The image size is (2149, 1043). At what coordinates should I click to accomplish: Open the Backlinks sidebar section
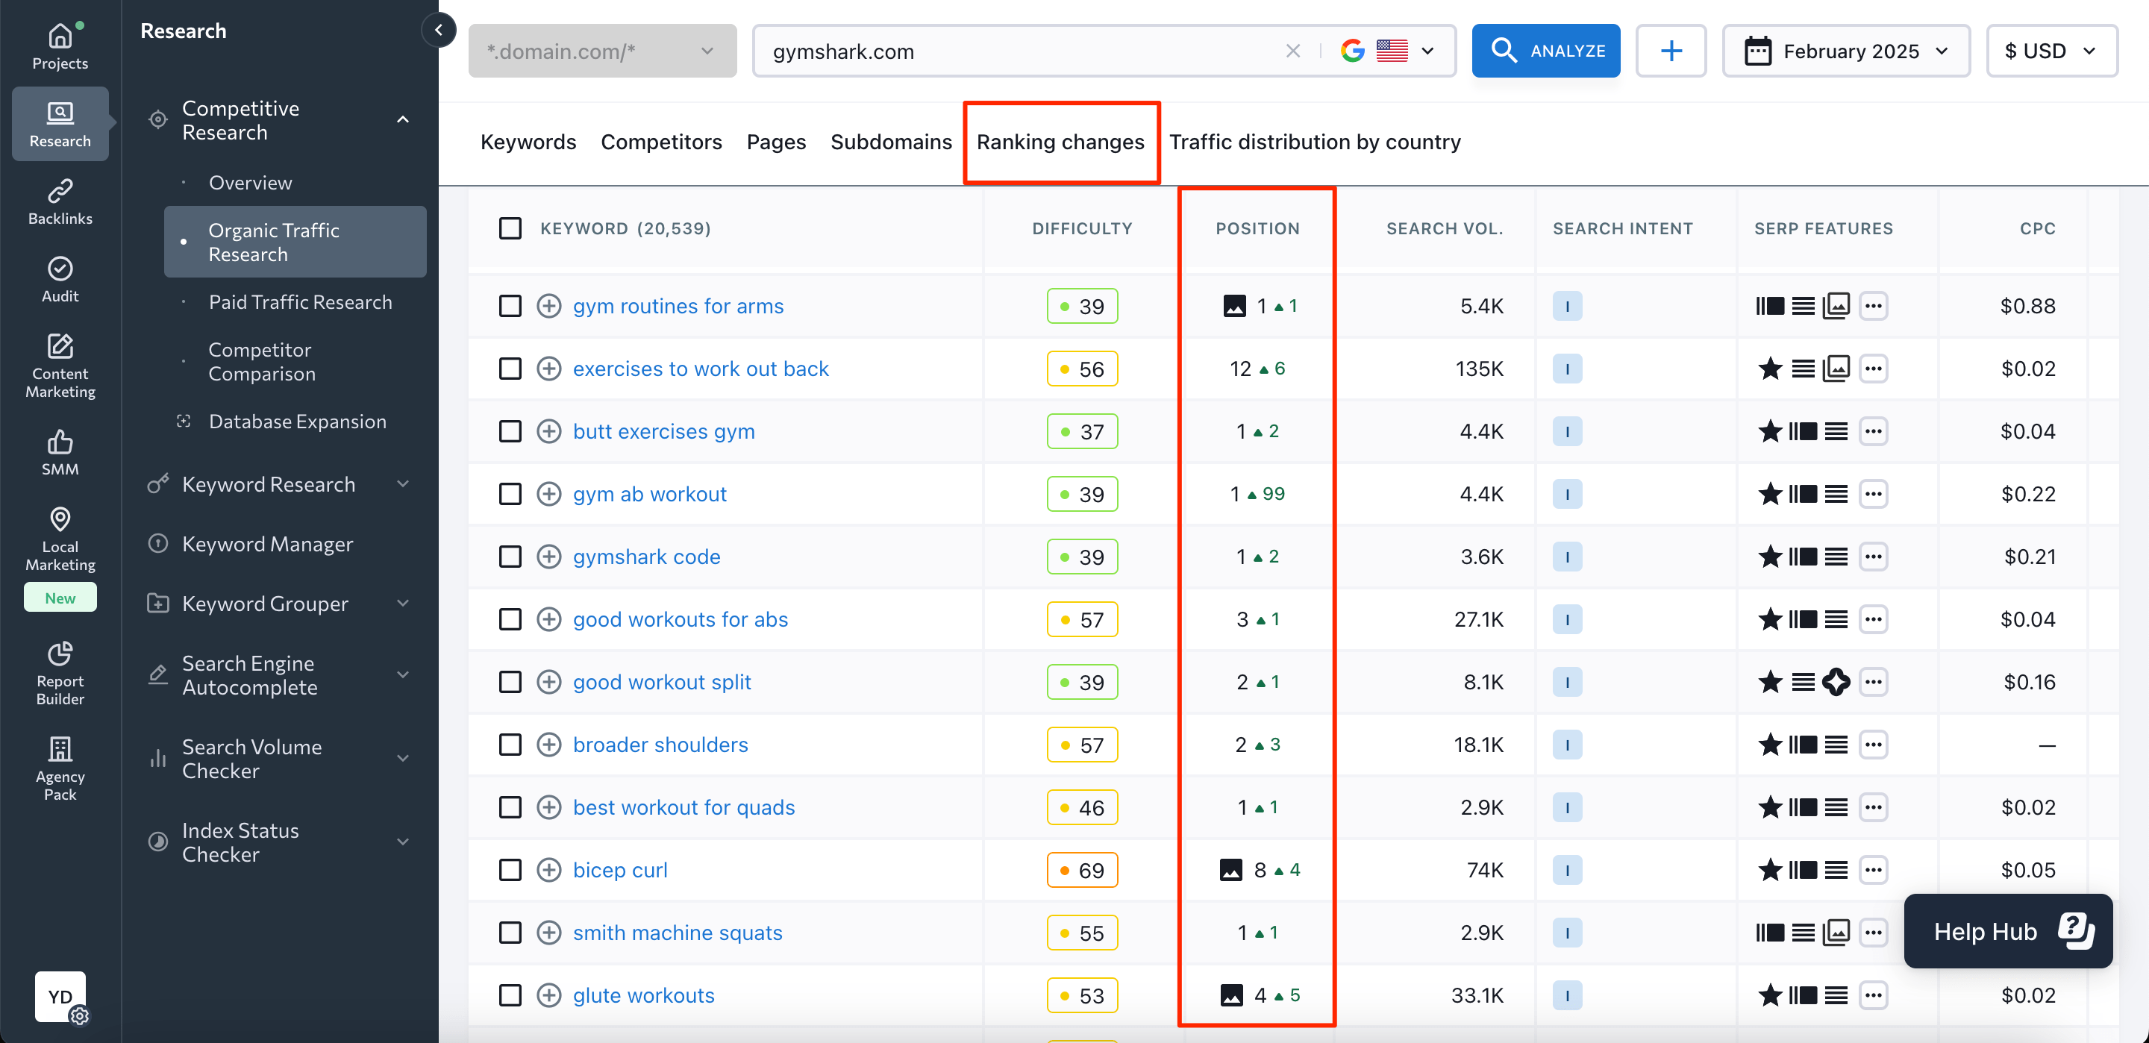pos(60,201)
